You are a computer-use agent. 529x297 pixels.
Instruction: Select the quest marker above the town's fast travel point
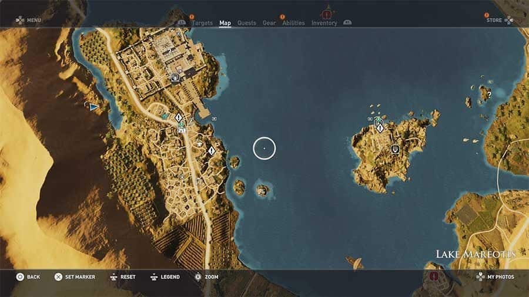pos(179,117)
